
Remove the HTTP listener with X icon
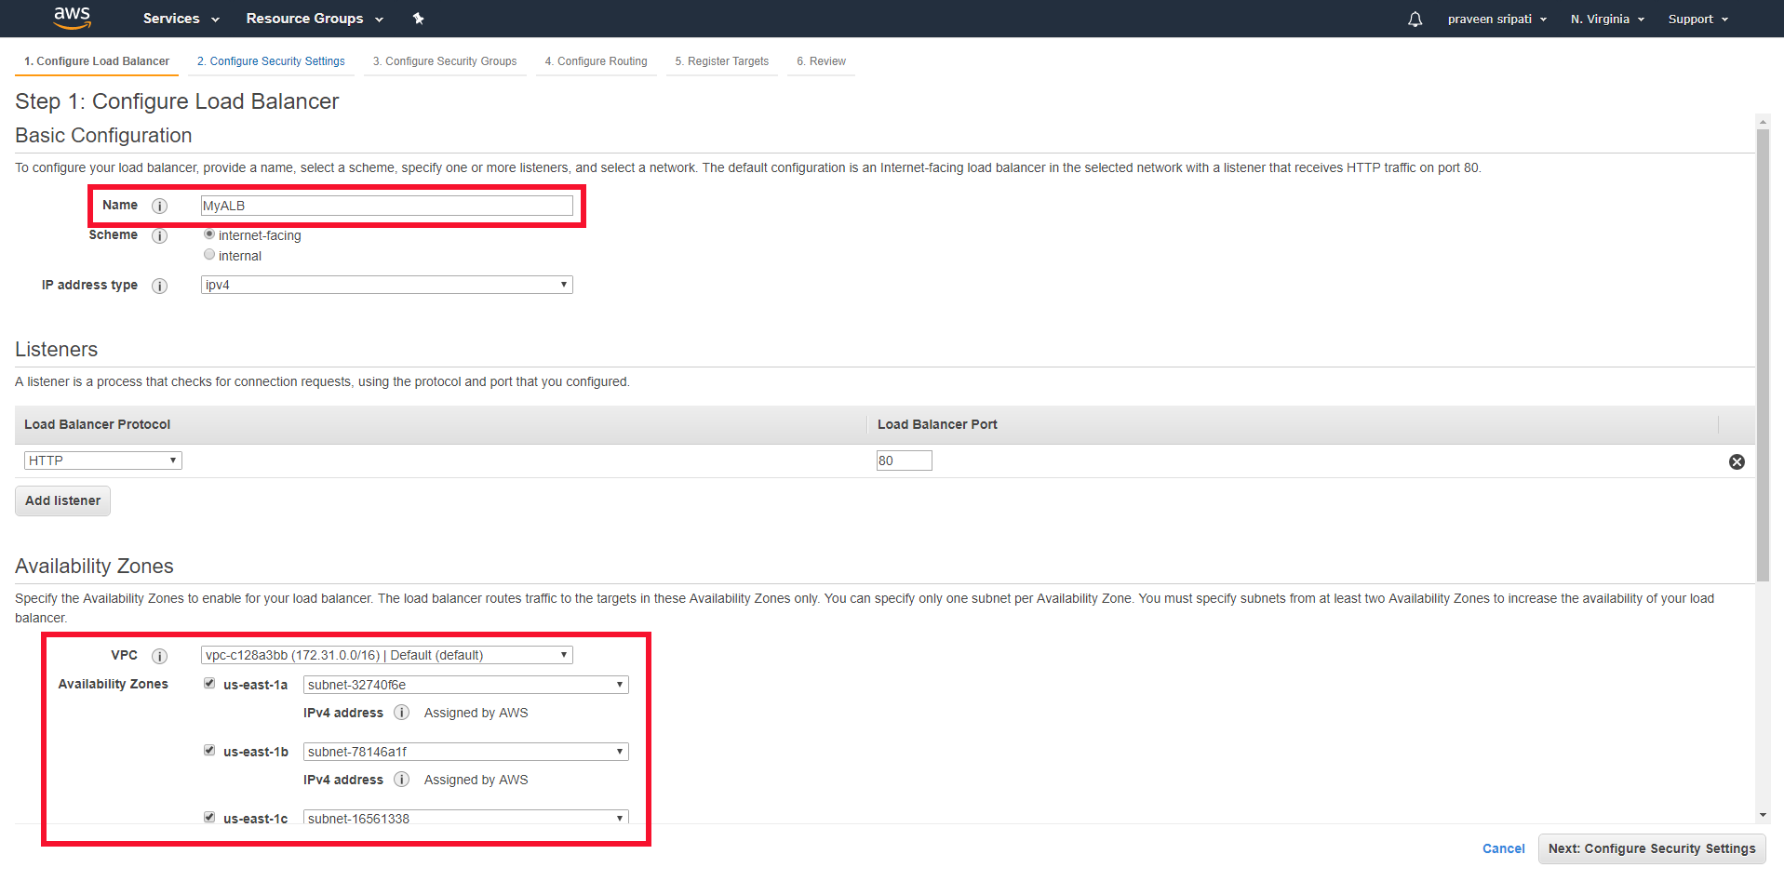pyautogui.click(x=1737, y=461)
